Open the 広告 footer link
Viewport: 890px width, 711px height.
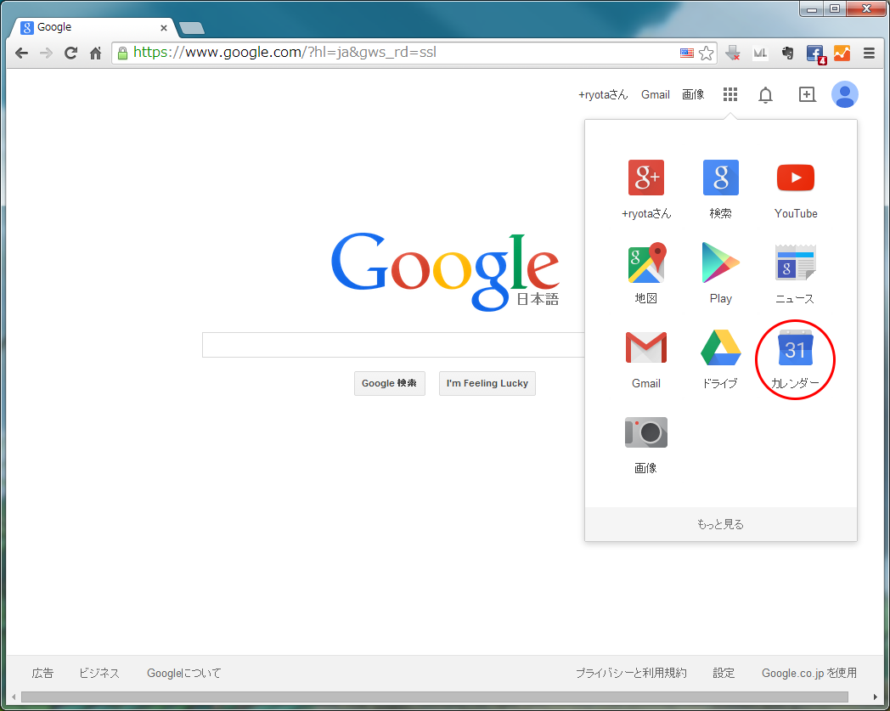coord(42,673)
